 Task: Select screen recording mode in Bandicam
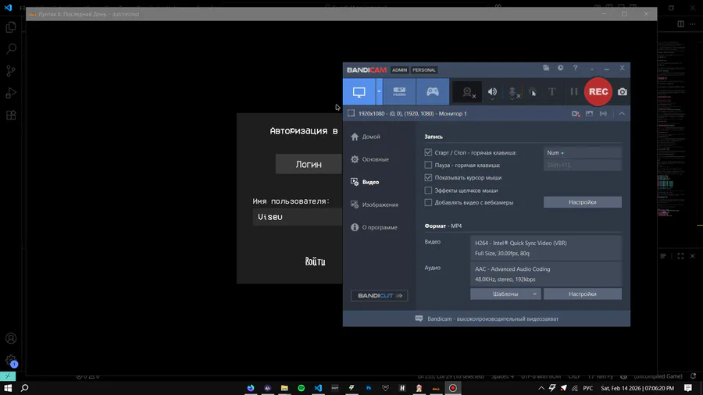[359, 92]
